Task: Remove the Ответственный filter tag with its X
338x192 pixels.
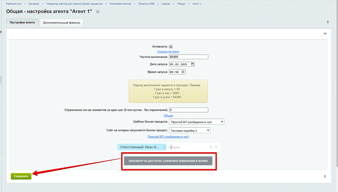Action: [x=164, y=147]
